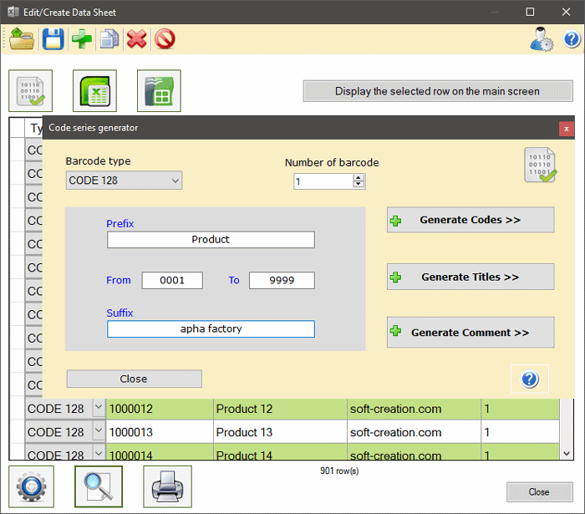Image resolution: width=585 pixels, height=514 pixels.
Task: Click the scroll down arrow of the table
Action: point(567,454)
